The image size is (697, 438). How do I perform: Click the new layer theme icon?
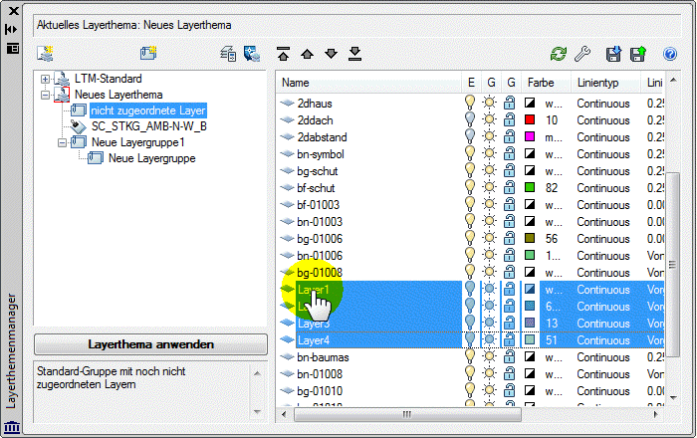coord(46,54)
